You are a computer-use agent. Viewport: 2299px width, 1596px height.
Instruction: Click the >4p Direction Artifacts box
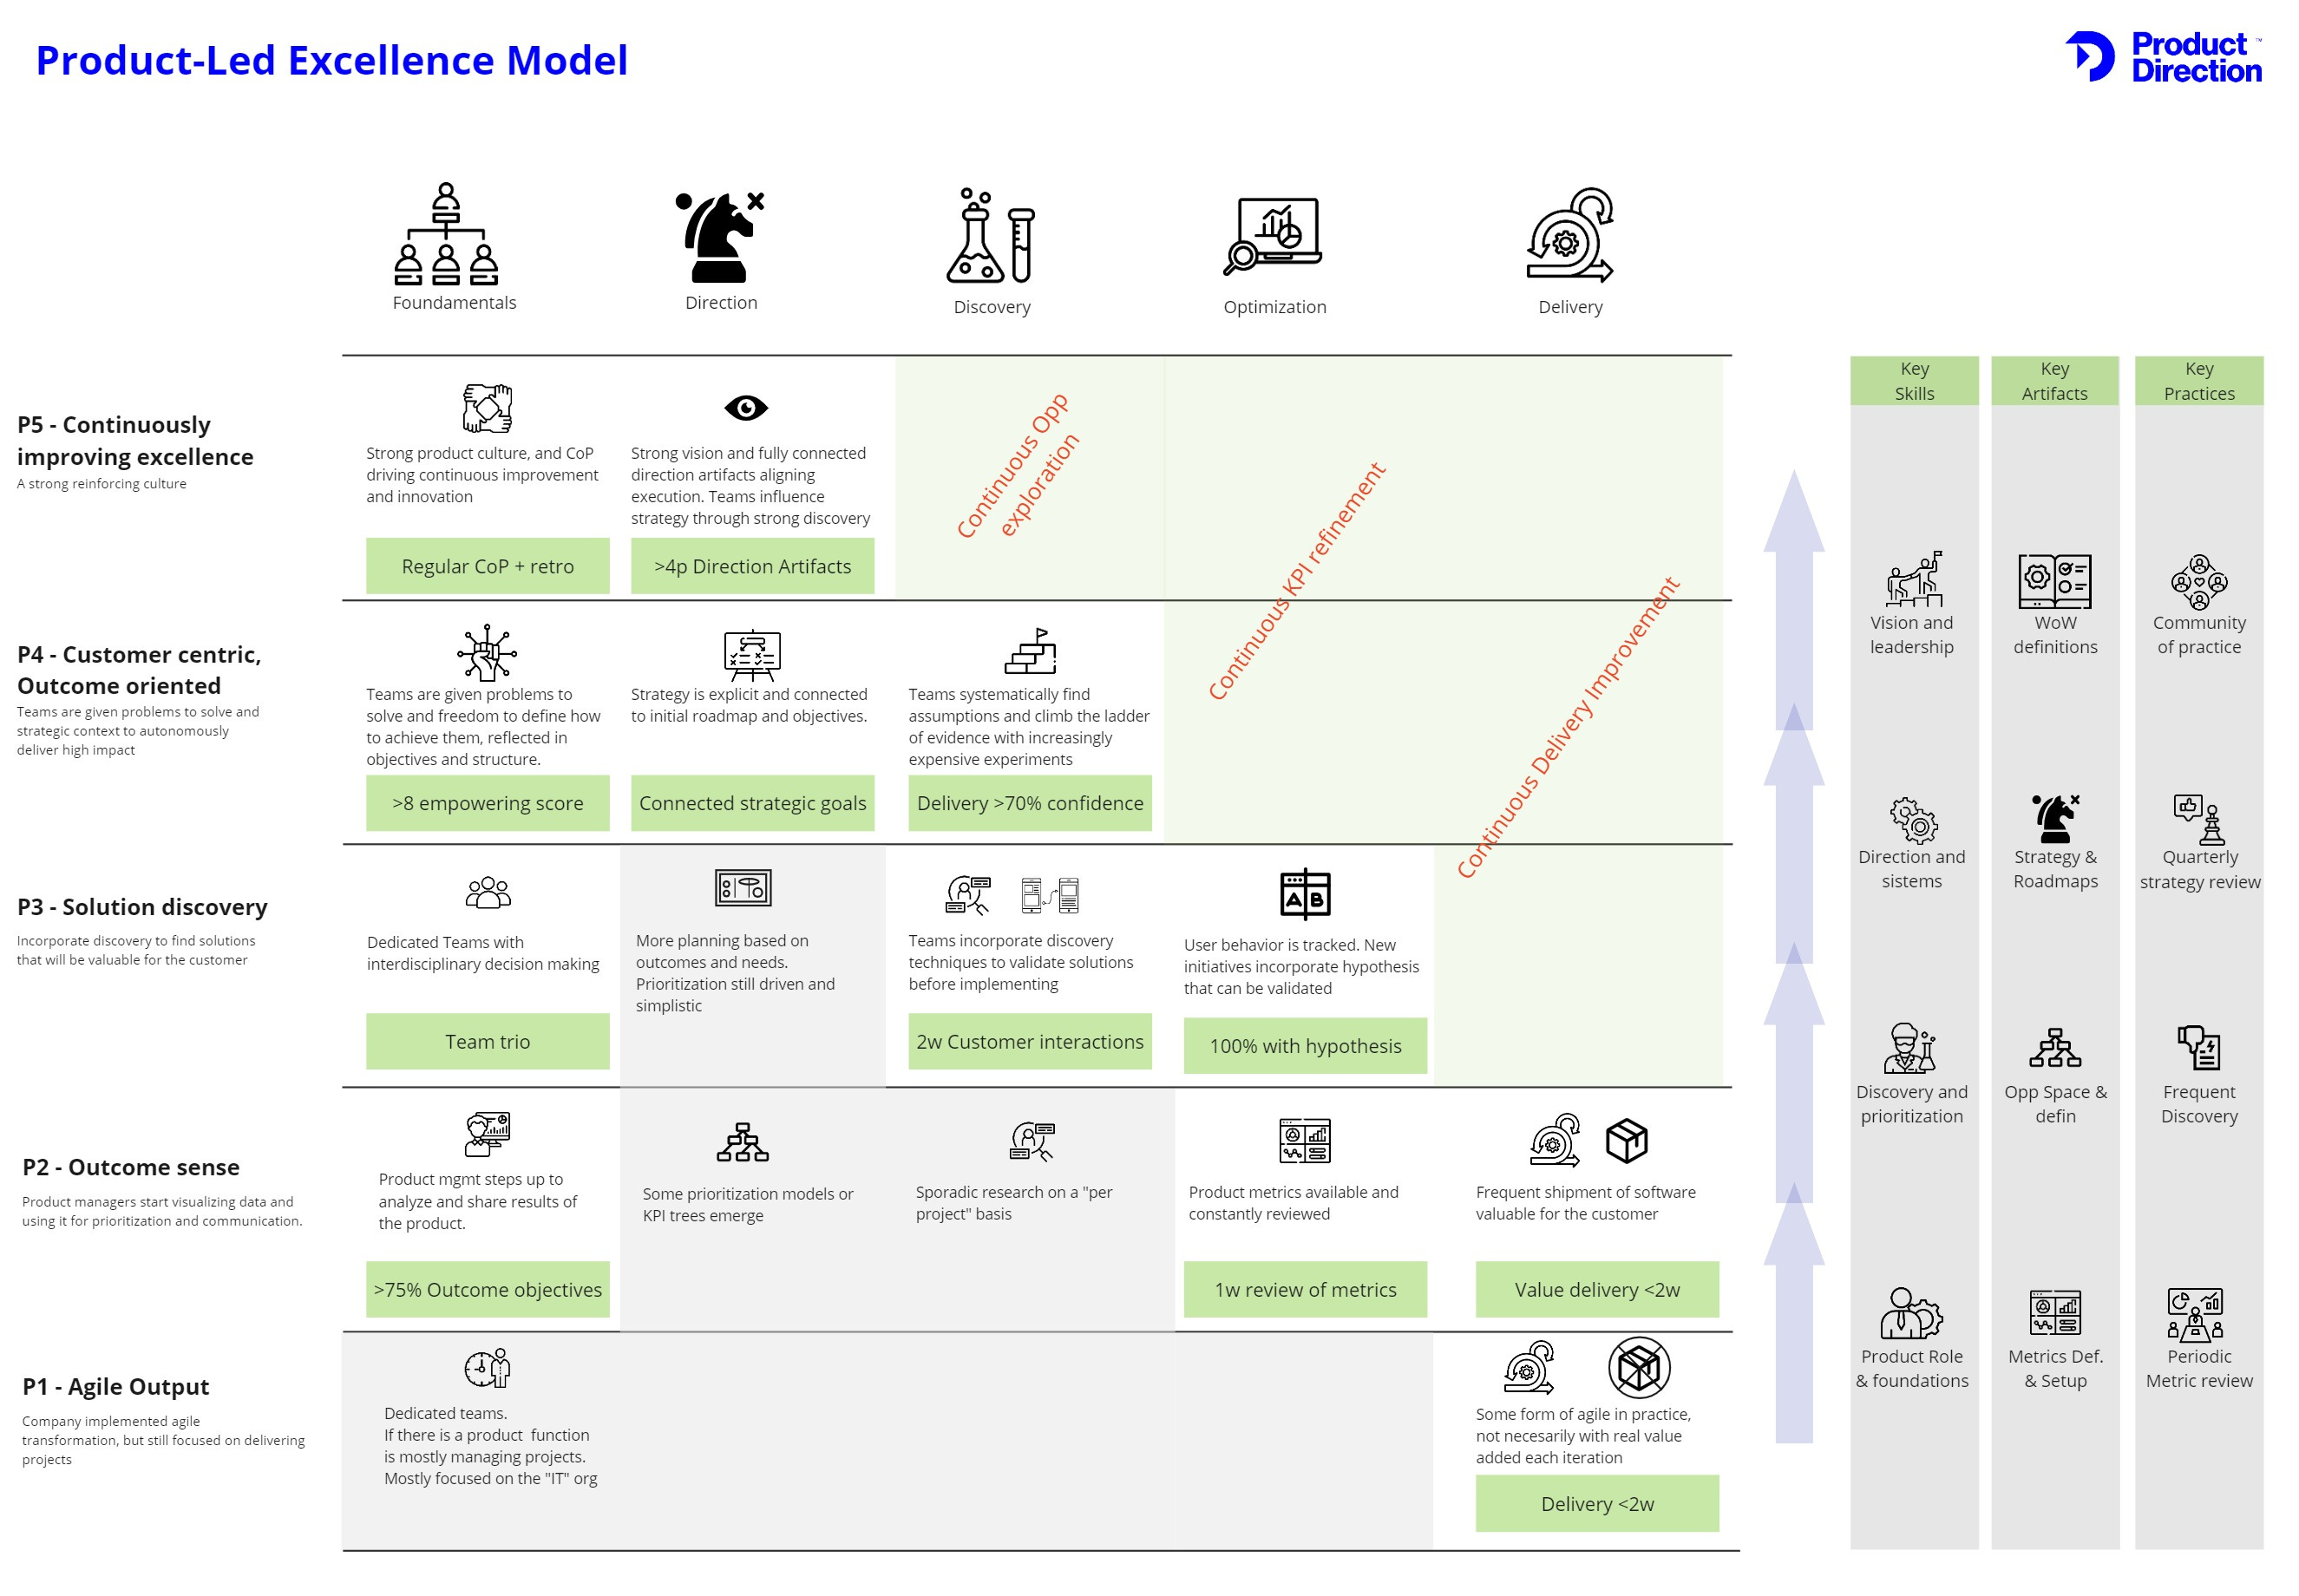click(x=752, y=566)
